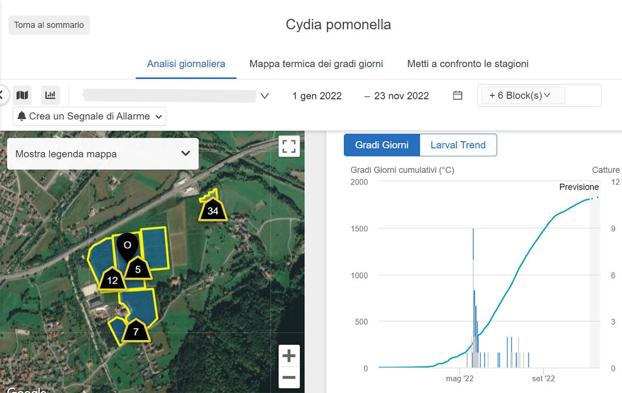622x393 pixels.
Task: Click the bell icon on the alarm button
Action: (x=21, y=116)
